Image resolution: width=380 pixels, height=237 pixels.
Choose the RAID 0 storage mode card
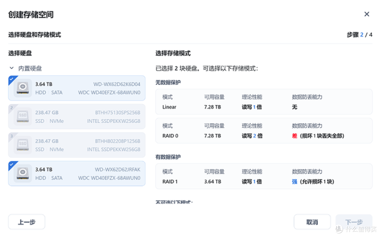tap(264, 131)
